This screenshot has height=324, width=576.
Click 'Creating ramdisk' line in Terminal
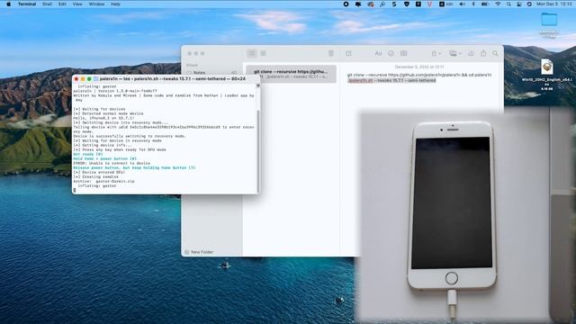96,176
